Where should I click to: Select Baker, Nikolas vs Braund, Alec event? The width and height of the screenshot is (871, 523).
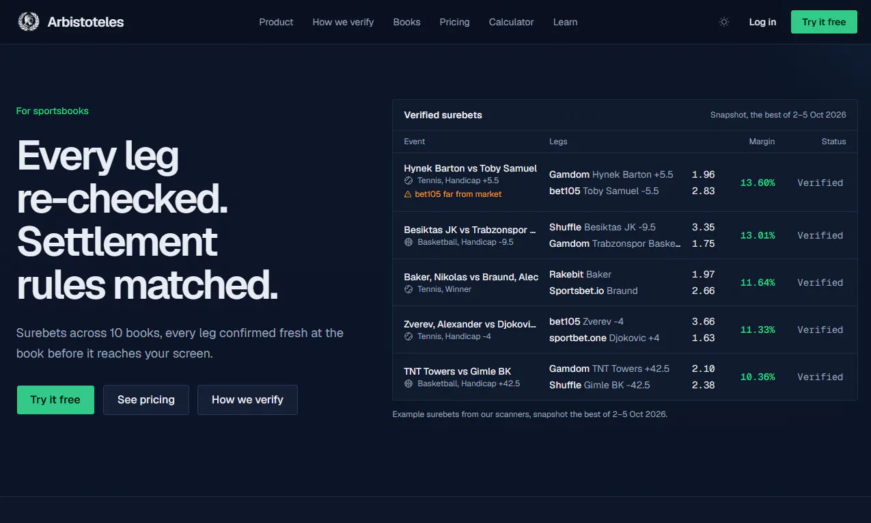point(471,277)
